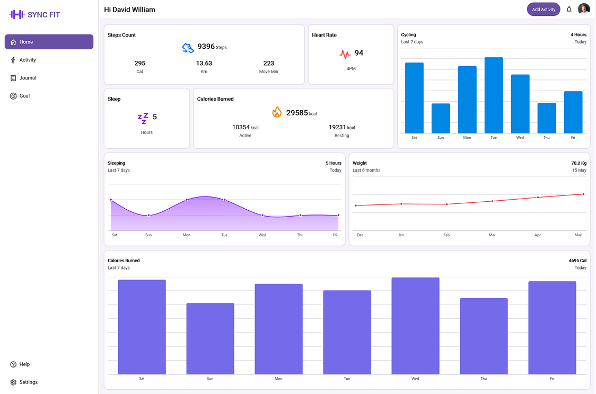Open the Help page

click(x=49, y=364)
